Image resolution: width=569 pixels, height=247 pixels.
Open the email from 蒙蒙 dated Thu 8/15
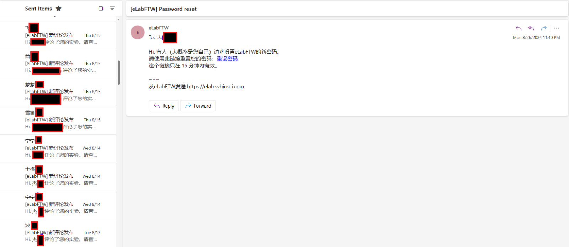[x=58, y=92]
